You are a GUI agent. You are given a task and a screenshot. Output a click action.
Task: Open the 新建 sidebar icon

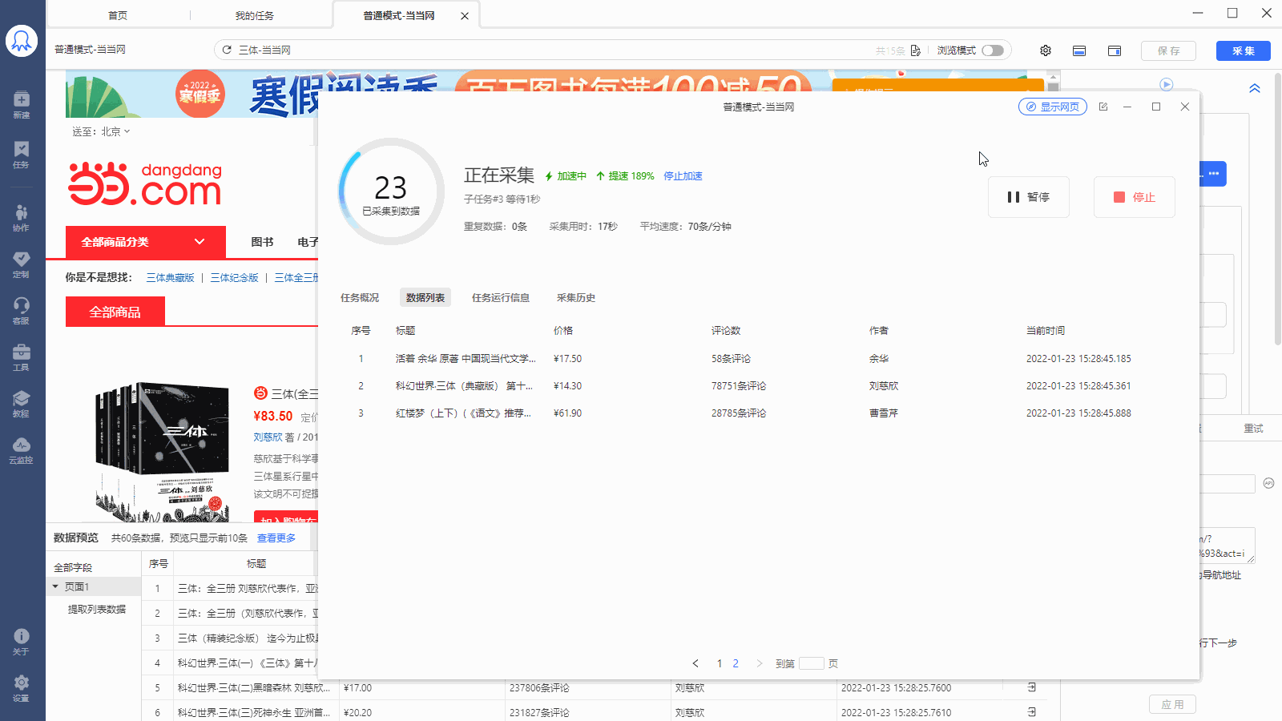click(22, 104)
